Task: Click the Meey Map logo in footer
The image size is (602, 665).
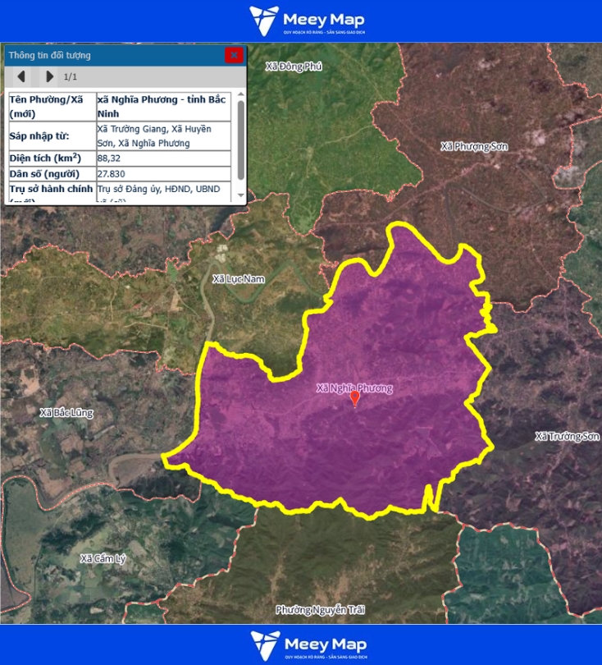Action: pyautogui.click(x=308, y=645)
